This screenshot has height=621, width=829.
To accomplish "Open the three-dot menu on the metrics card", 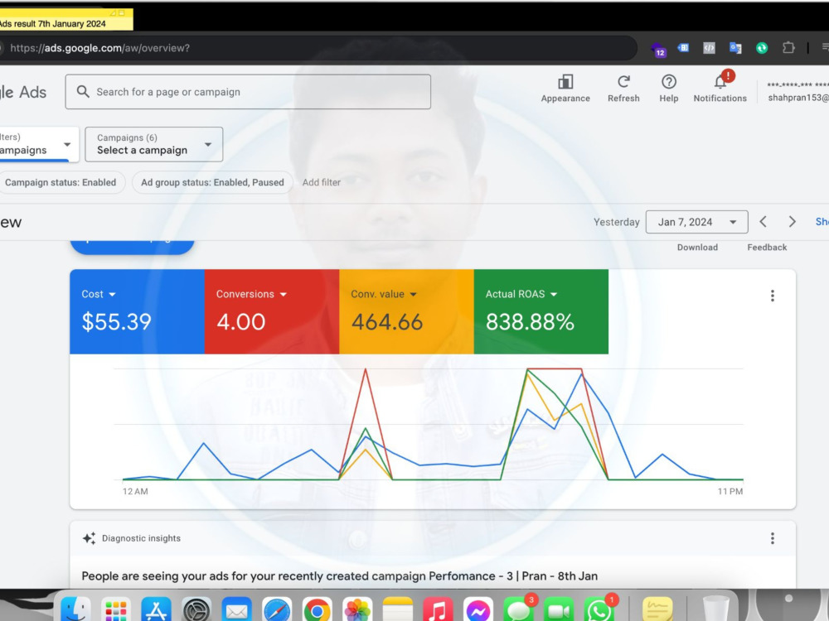I will [773, 296].
